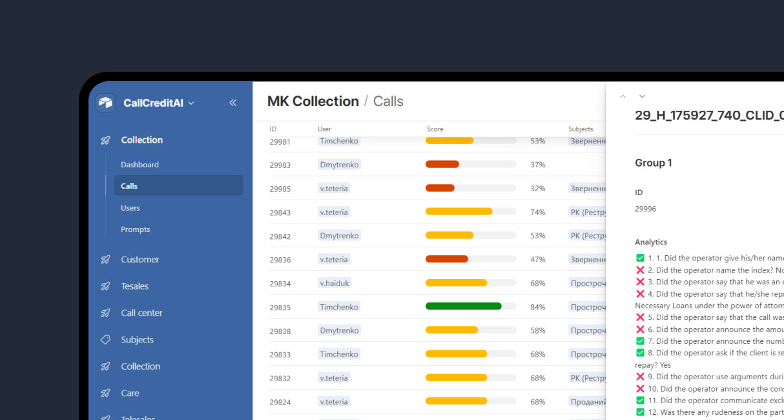This screenshot has width=784, height=420.
Task: Open call row with ID 29843
Action: [429, 212]
